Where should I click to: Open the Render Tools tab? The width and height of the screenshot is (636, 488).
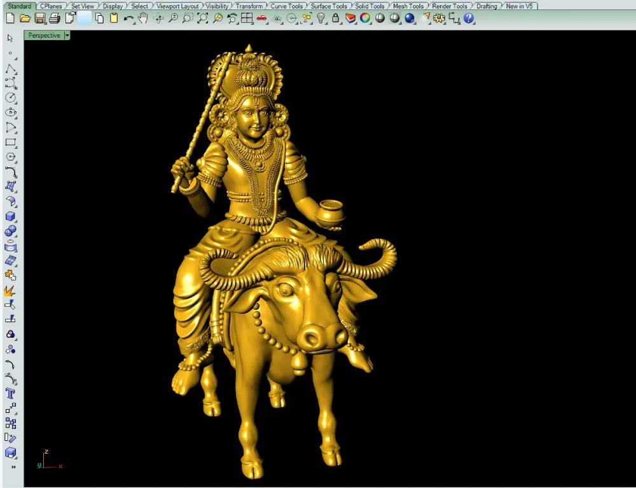pos(450,6)
